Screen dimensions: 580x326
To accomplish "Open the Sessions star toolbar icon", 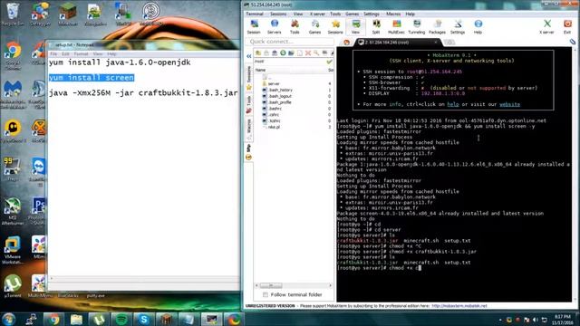I will coord(335,26).
